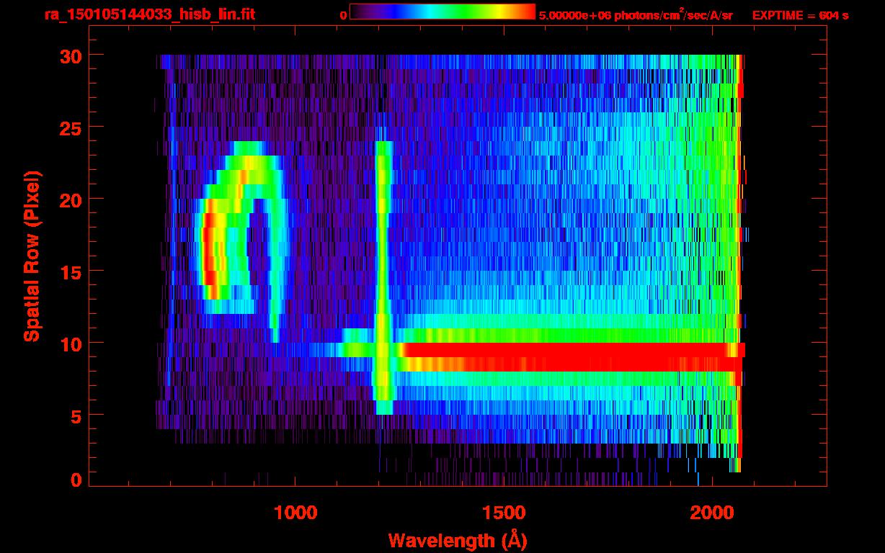The height and width of the screenshot is (553, 885).
Task: Click the y-axis tick label 20
Action: 70,199
